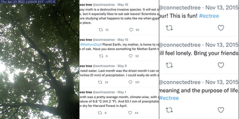Open the May 9 tweet date link
This screenshot has height=119, width=239.
123,66
